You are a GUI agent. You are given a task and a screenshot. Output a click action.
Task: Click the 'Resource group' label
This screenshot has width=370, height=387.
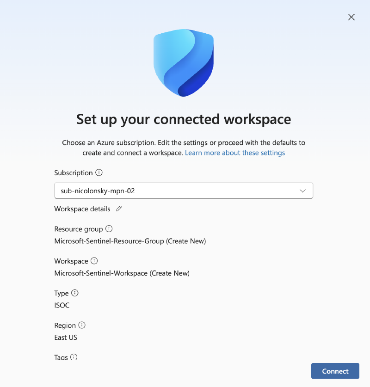pyautogui.click(x=79, y=229)
